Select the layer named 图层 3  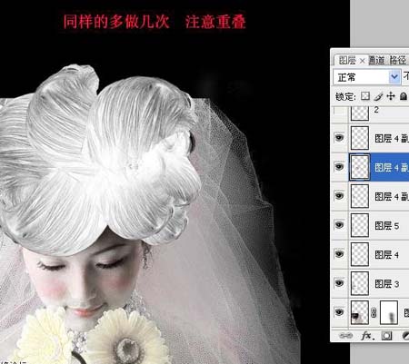tap(387, 284)
